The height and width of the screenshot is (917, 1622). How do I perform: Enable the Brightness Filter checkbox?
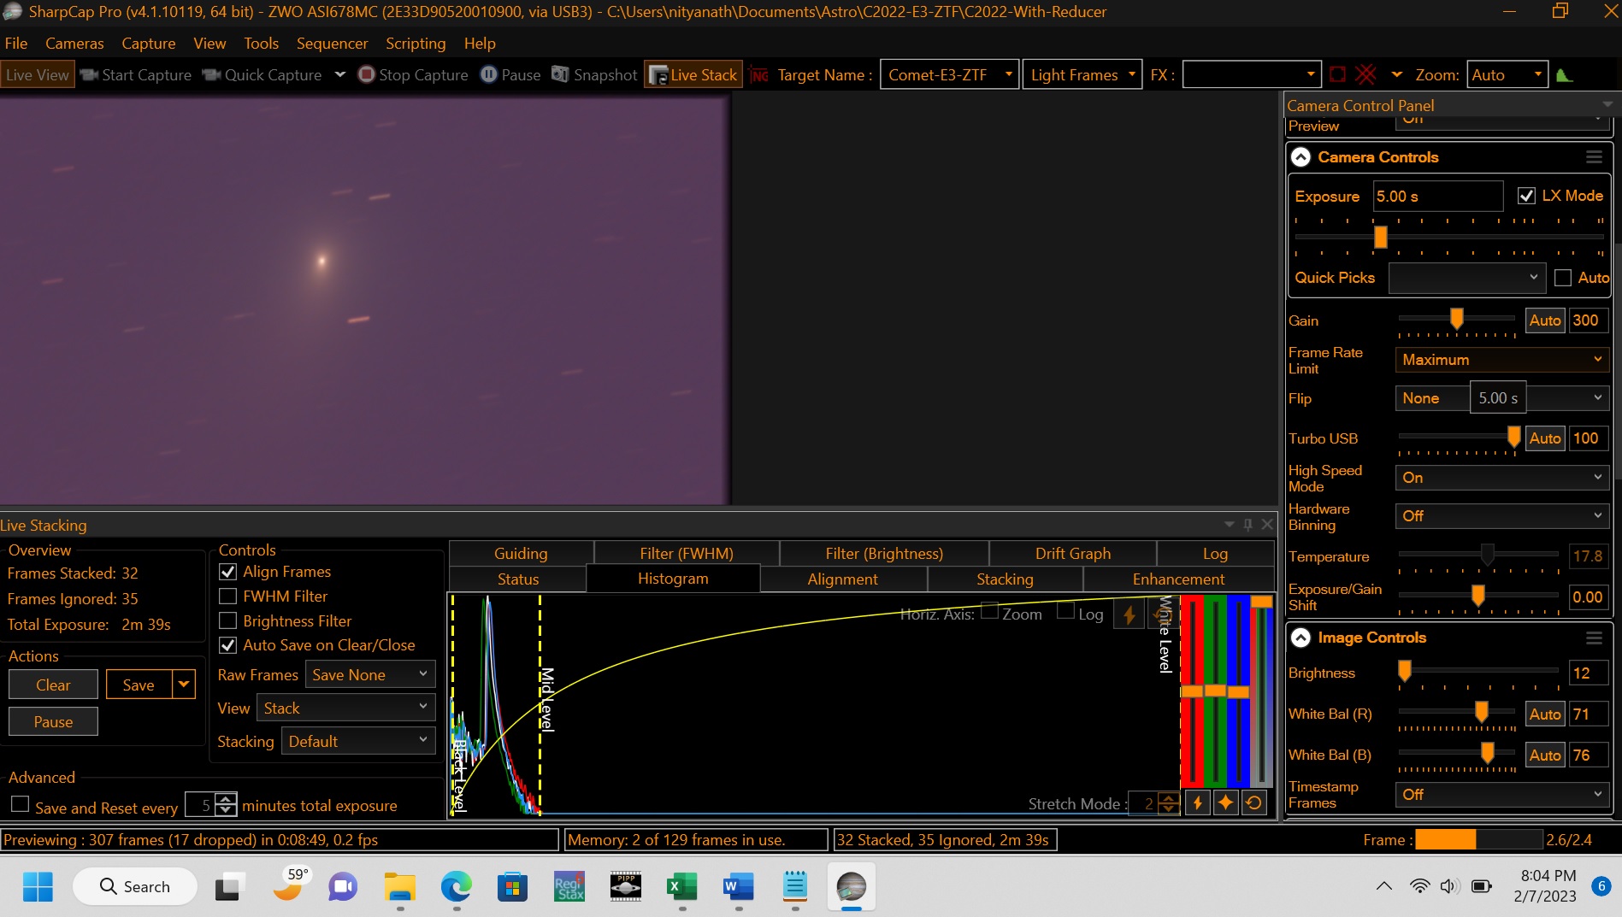coord(228,621)
